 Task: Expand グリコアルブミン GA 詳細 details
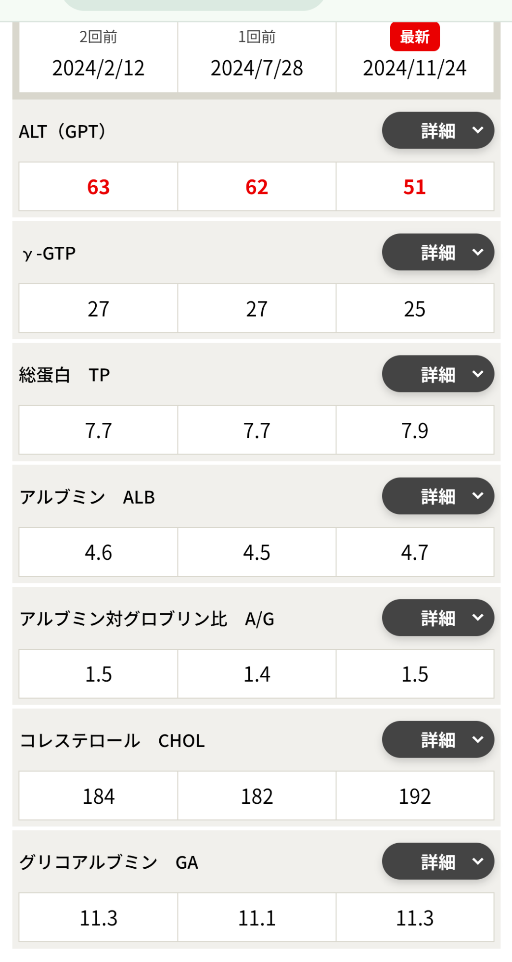[x=438, y=861]
